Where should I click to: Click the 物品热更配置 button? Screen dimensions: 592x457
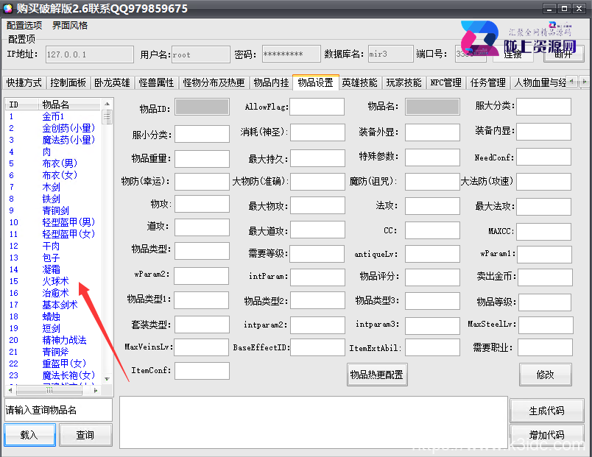click(x=377, y=375)
